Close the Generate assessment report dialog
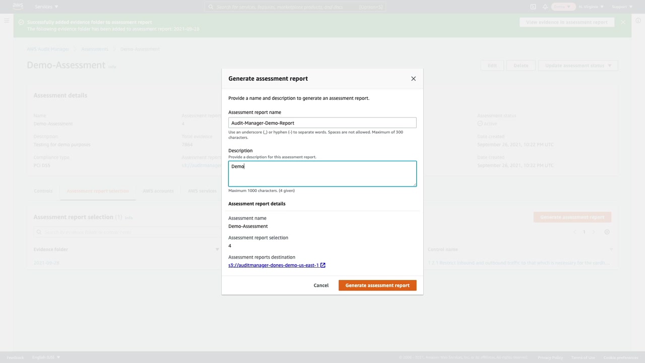The image size is (645, 363). click(413, 79)
